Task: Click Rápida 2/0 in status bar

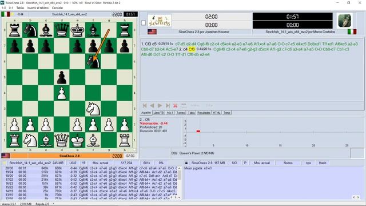Action: click(42, 204)
